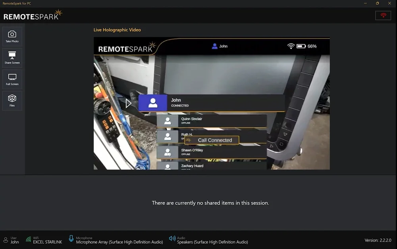397x249 pixels.
Task: Click the Call Connected notification
Action: (x=212, y=140)
